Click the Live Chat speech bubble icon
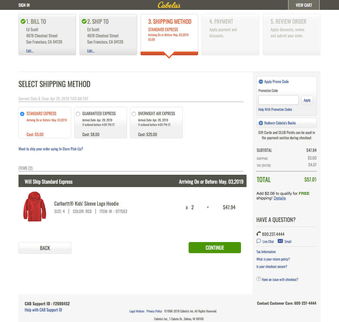This screenshot has height=322, width=339. (x=259, y=241)
